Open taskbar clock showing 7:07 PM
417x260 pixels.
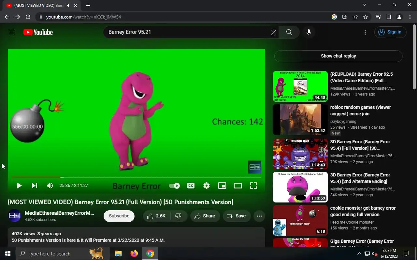click(x=389, y=253)
